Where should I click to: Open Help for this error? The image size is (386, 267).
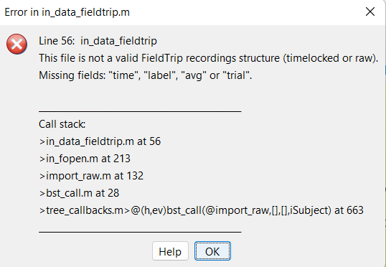(170, 251)
